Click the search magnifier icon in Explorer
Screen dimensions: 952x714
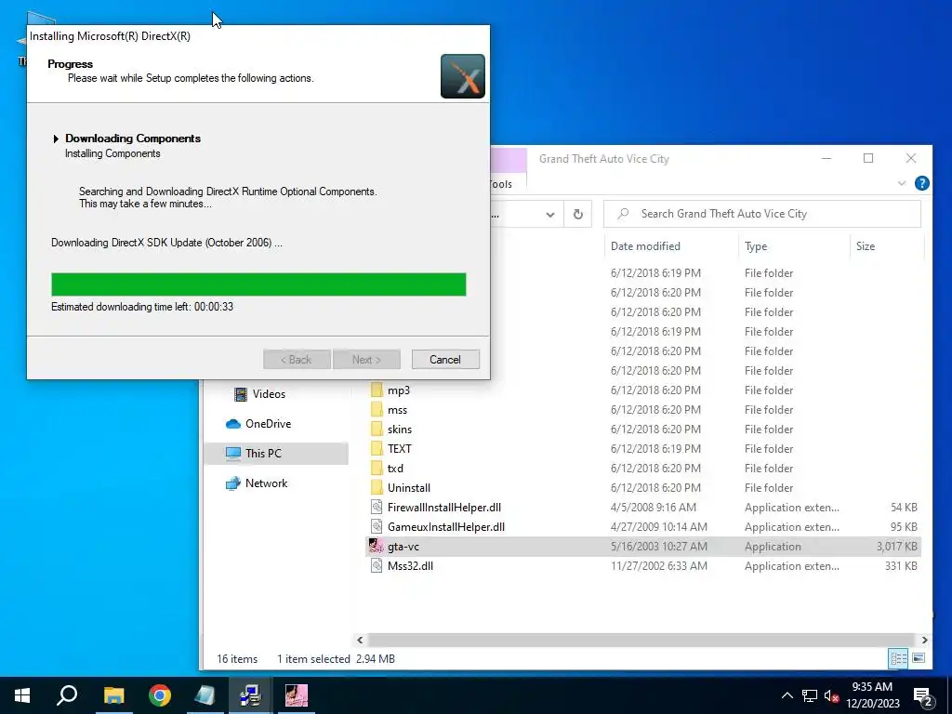point(623,214)
